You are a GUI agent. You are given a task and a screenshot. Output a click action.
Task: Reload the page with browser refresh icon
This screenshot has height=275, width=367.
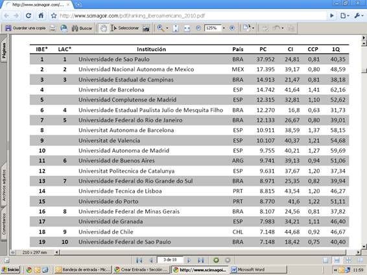pyautogui.click(x=29, y=16)
